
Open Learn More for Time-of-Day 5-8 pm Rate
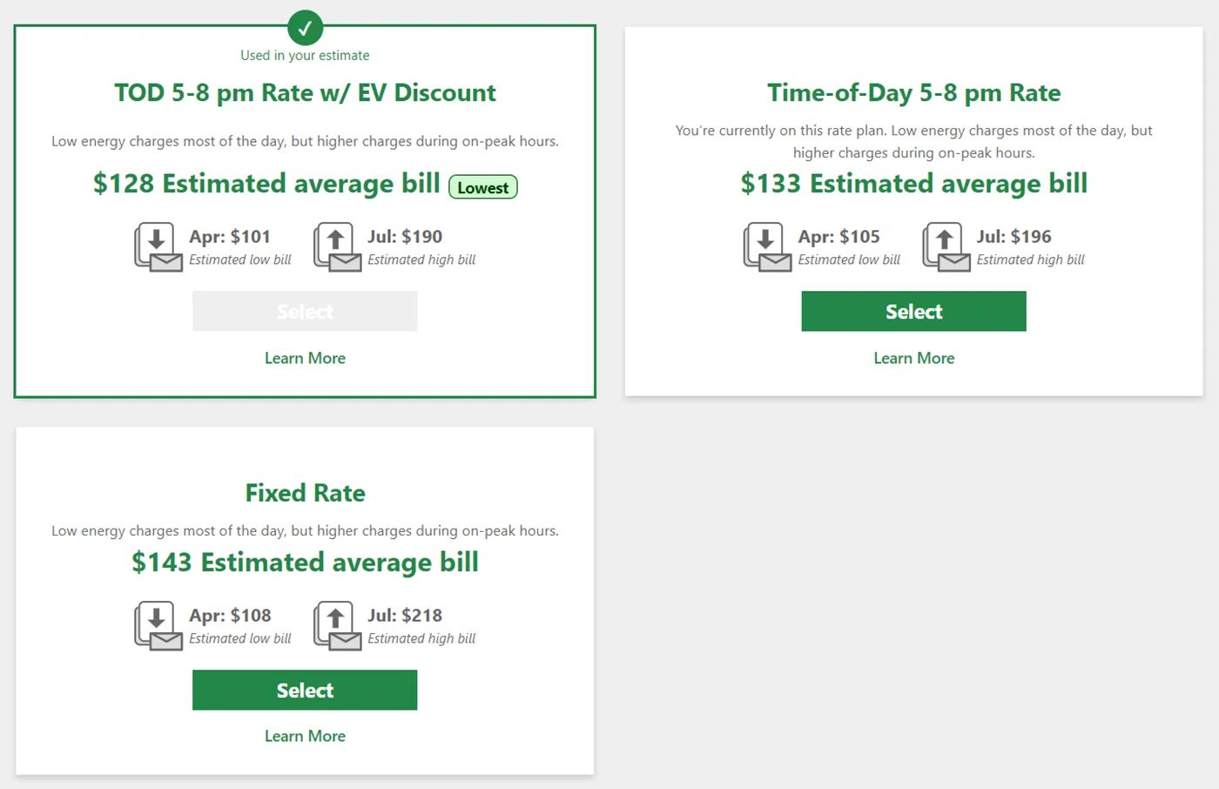[x=913, y=358]
